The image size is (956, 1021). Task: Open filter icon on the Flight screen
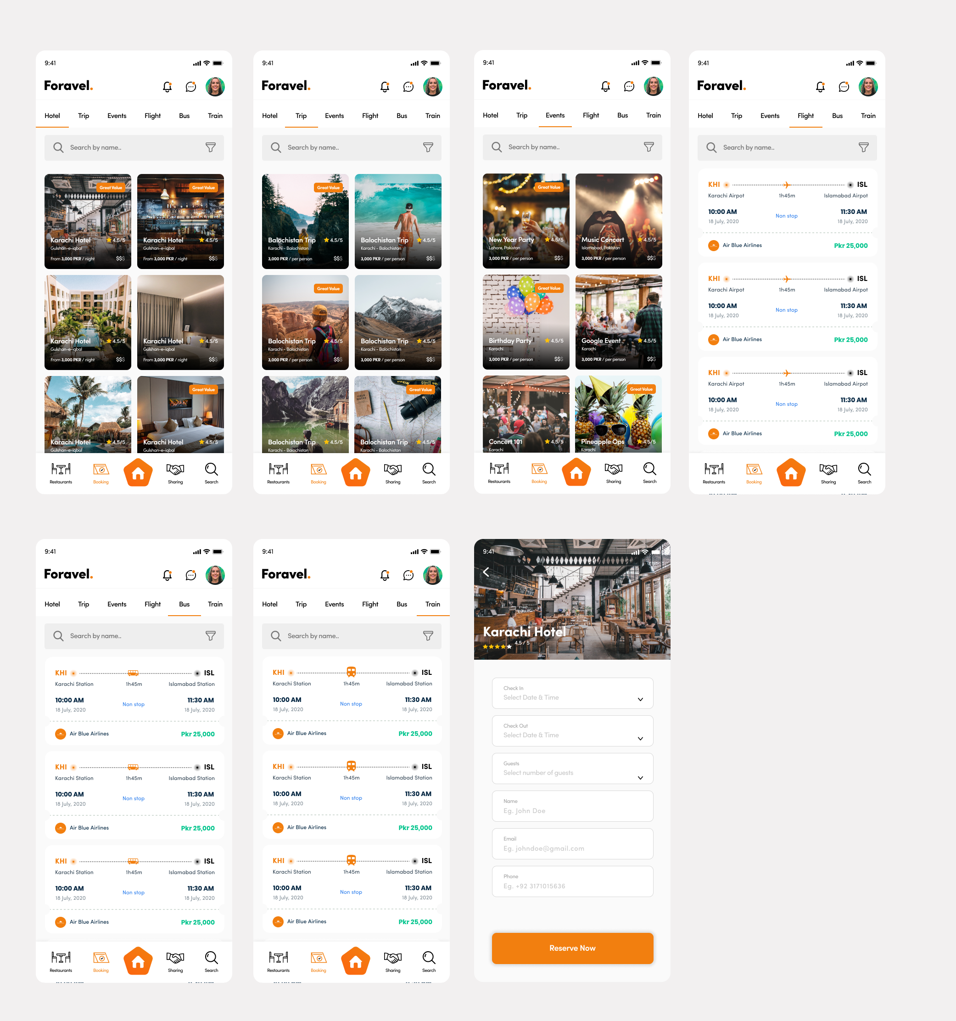click(864, 147)
